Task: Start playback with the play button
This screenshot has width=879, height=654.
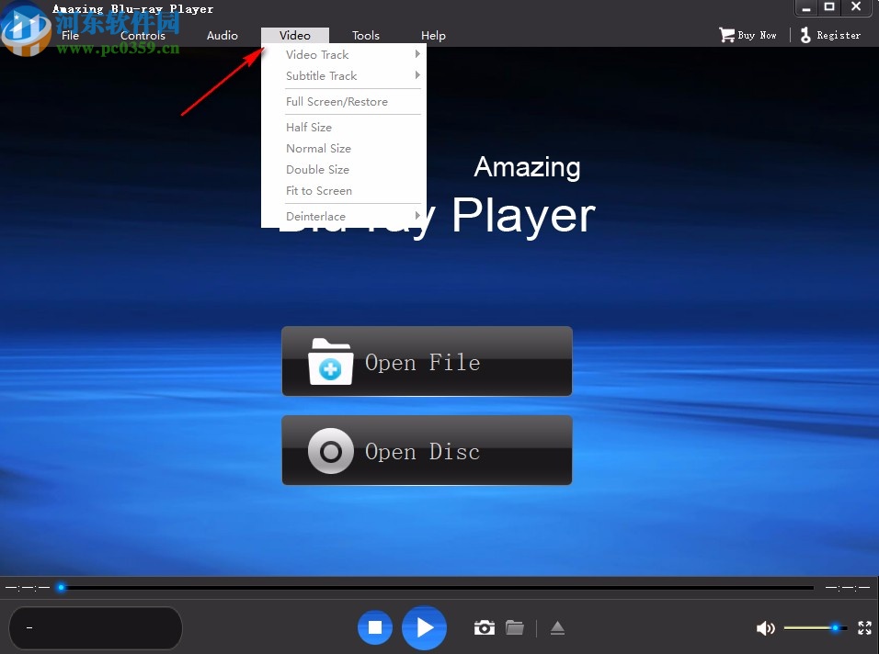Action: pyautogui.click(x=423, y=627)
